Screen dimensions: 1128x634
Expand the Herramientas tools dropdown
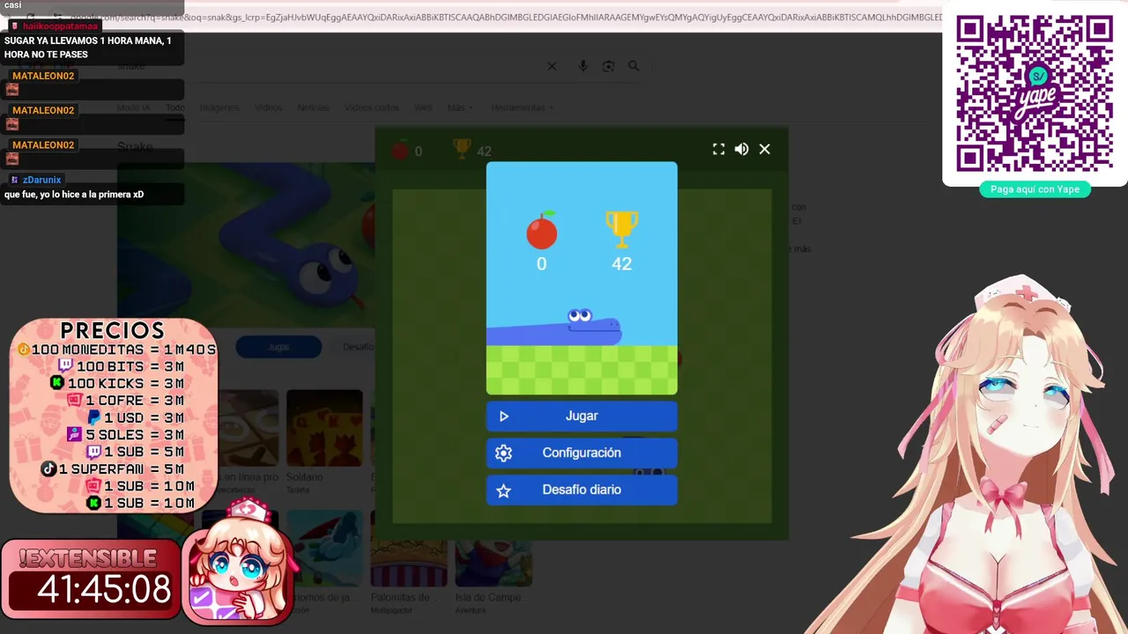pos(522,107)
